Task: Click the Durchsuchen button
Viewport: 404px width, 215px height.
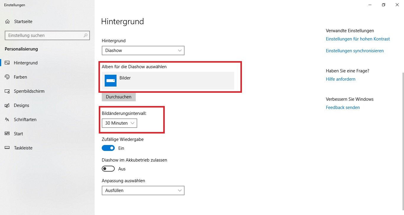Action: pyautogui.click(x=119, y=97)
